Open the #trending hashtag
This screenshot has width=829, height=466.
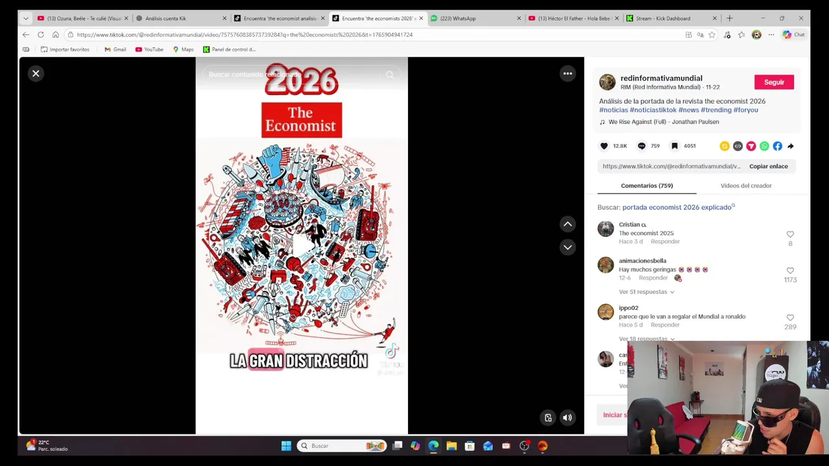coord(716,110)
